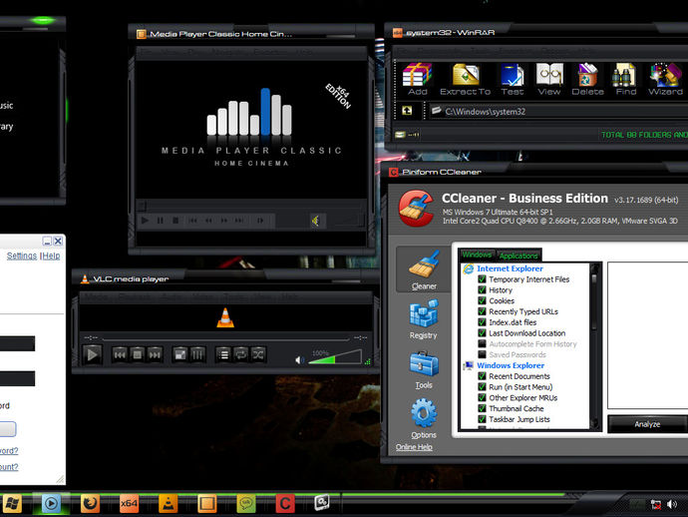Click the WinRAR path field C:\Windows\system32
This screenshot has width=688, height=517.
pos(557,112)
